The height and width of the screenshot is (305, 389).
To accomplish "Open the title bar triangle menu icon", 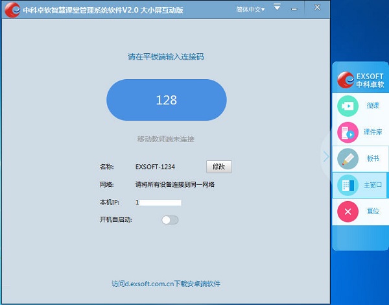I will pos(277,7).
